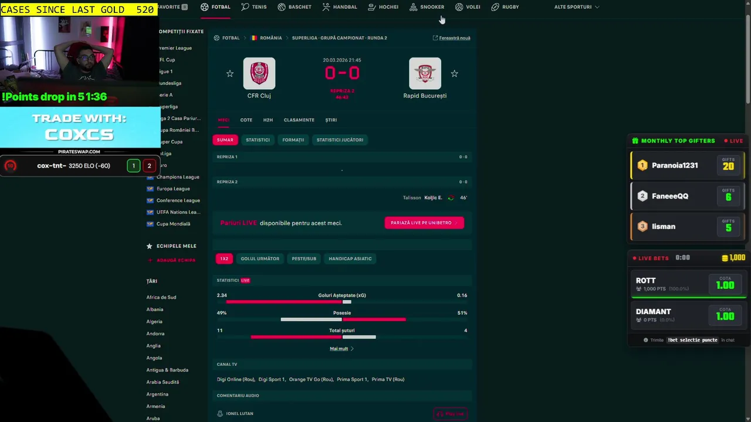Open the H2H tab
Image resolution: width=751 pixels, height=422 pixels.
tap(268, 120)
